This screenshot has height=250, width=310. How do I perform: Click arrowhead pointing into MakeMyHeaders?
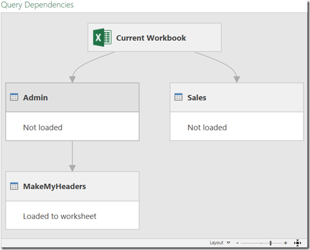point(73,168)
